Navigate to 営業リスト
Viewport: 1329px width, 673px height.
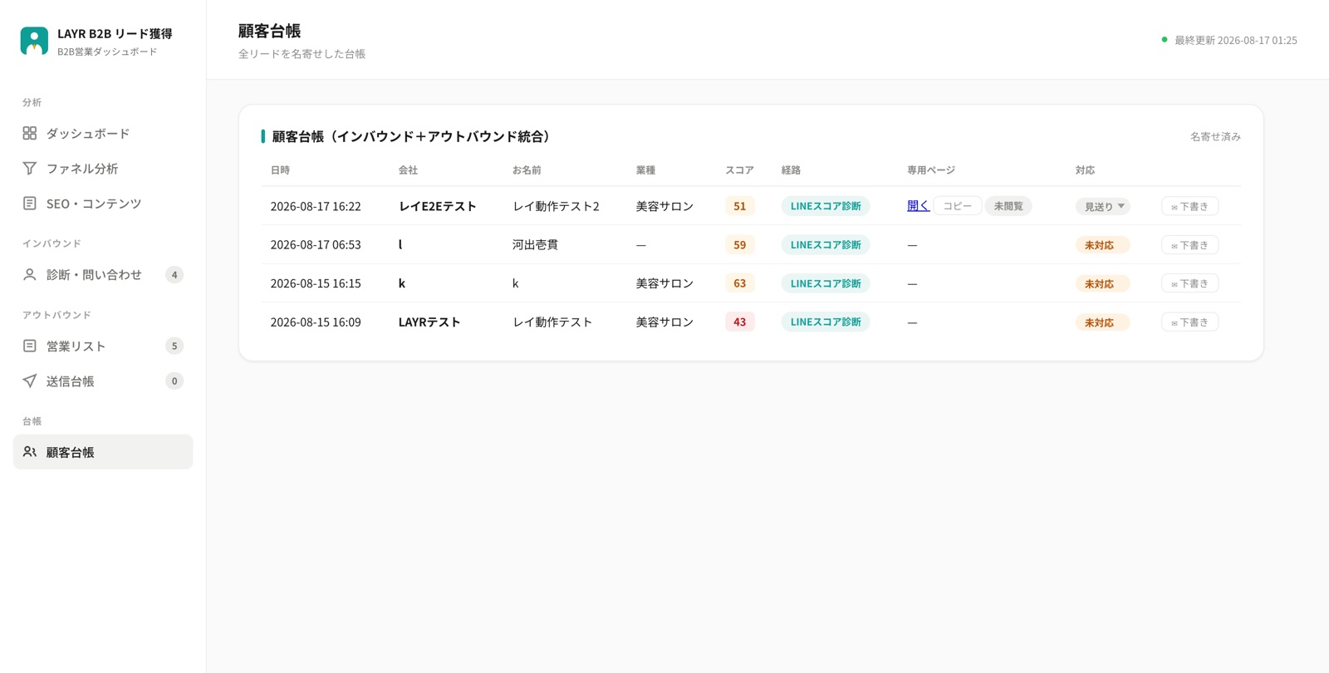[x=103, y=346]
